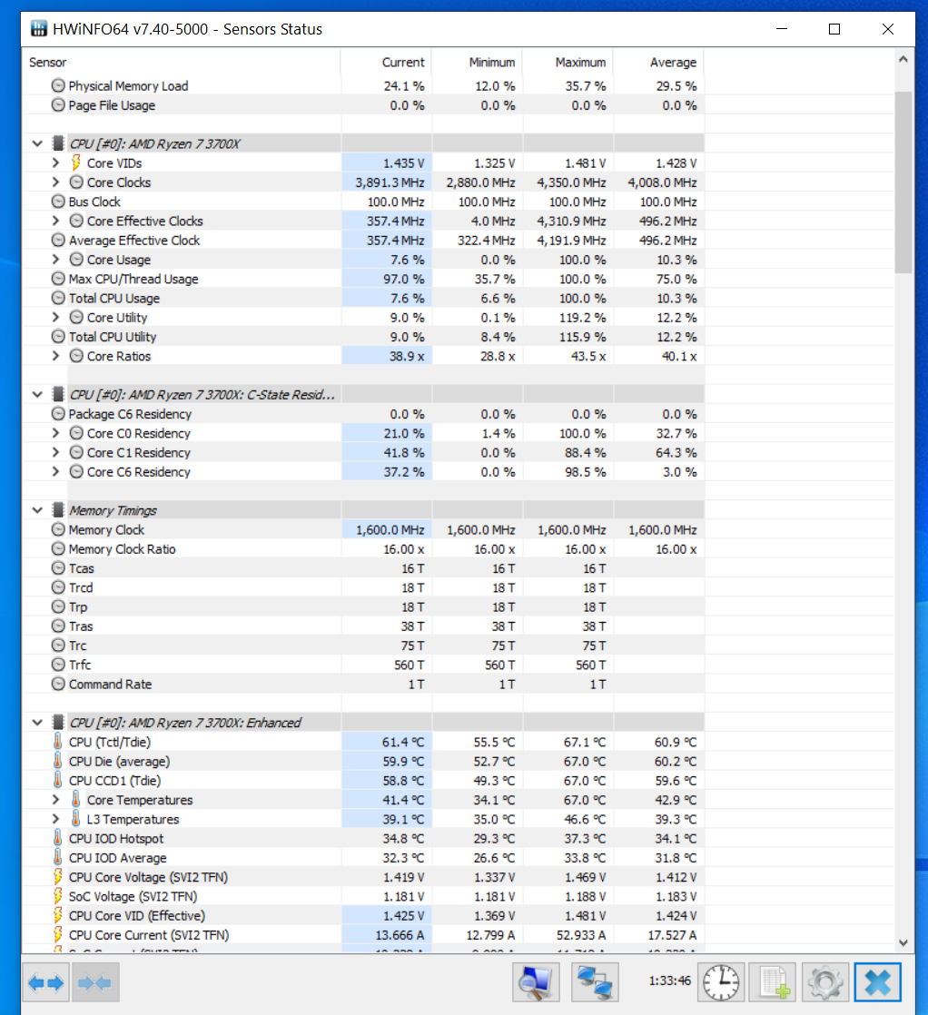Click the scrollbar down arrow

(903, 942)
